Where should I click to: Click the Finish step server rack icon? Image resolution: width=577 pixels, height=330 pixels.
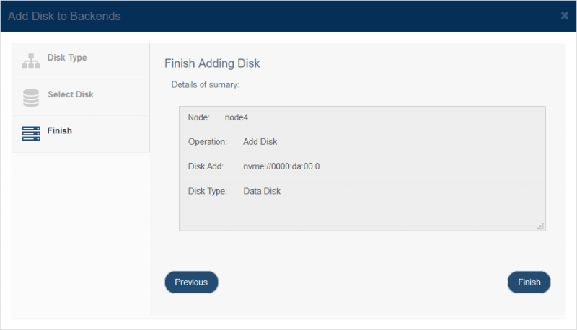click(x=31, y=133)
